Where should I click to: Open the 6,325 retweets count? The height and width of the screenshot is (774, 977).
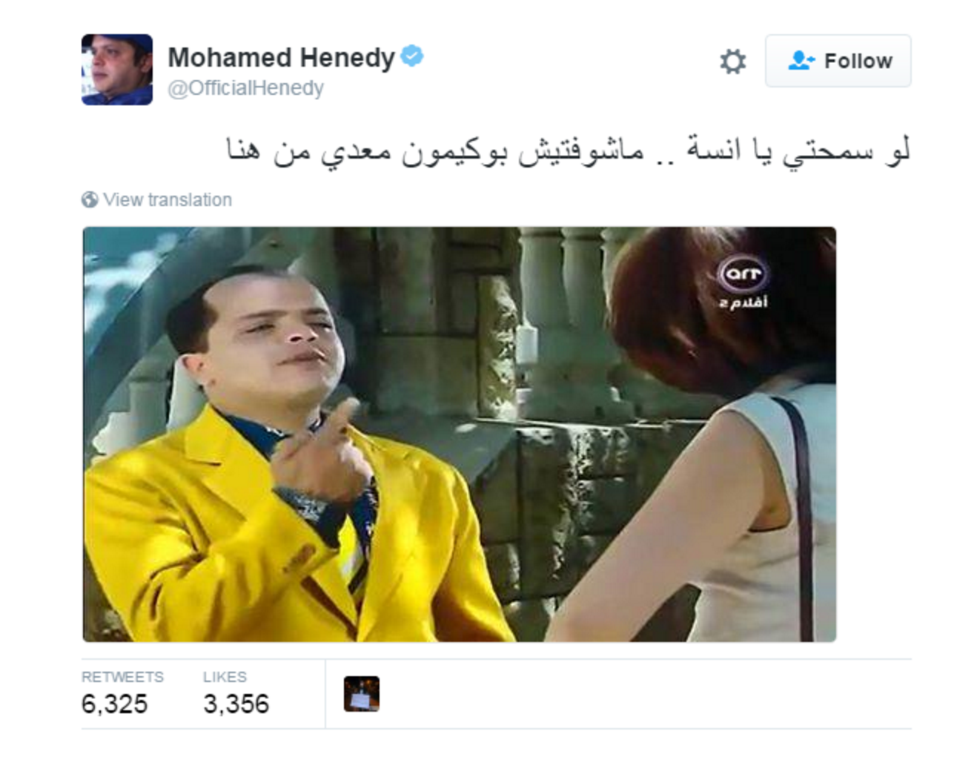click(115, 704)
